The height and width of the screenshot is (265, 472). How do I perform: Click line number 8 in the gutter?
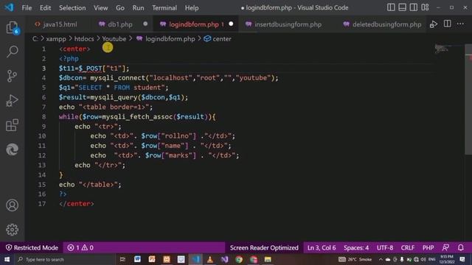pos(44,116)
